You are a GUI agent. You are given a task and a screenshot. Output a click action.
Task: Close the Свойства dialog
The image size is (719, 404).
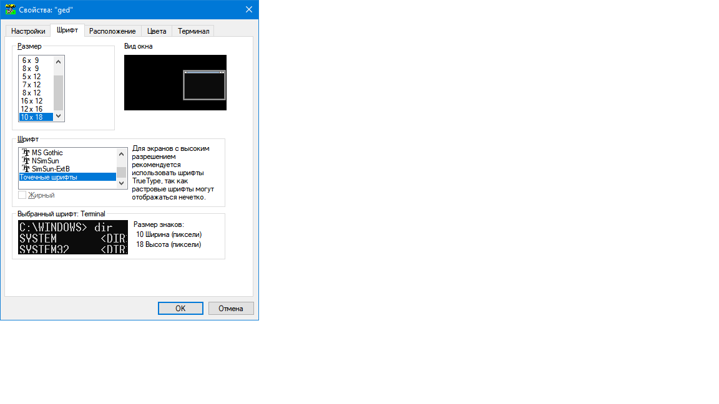click(x=249, y=9)
